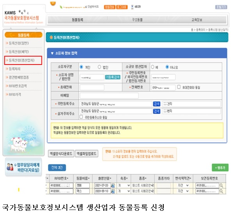This screenshot has width=231, height=217.
Task: Click the 엑셀파일업로드 button
Action: pyautogui.click(x=87, y=154)
